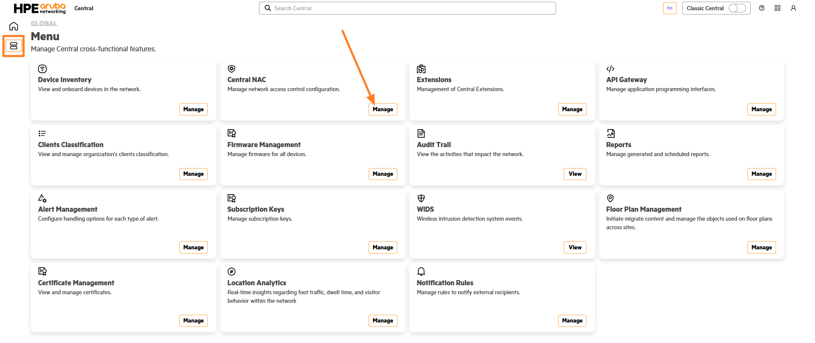Image resolution: width=815 pixels, height=343 pixels.
Task: Click Manage on Clients Classification card
Action: pyautogui.click(x=193, y=174)
